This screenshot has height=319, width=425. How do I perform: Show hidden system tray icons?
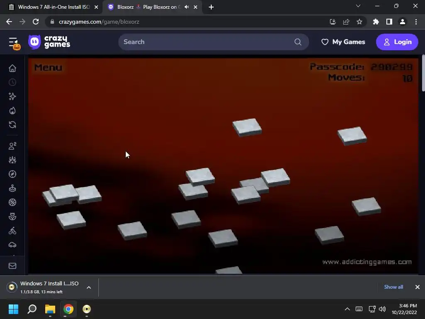tap(347, 309)
